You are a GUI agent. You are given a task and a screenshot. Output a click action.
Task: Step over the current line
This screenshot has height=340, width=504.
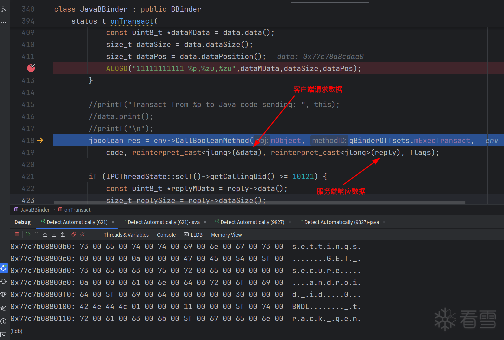tap(45, 235)
